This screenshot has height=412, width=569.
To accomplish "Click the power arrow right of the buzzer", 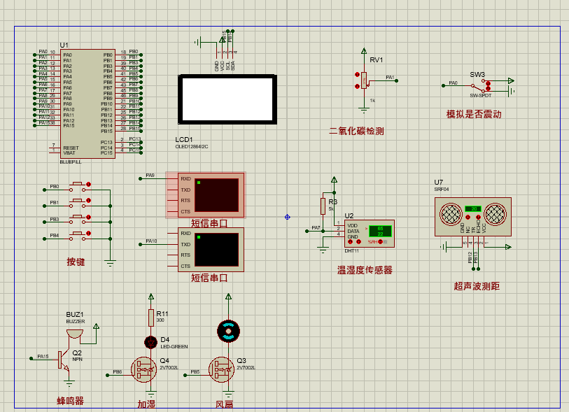I will 96,327.
